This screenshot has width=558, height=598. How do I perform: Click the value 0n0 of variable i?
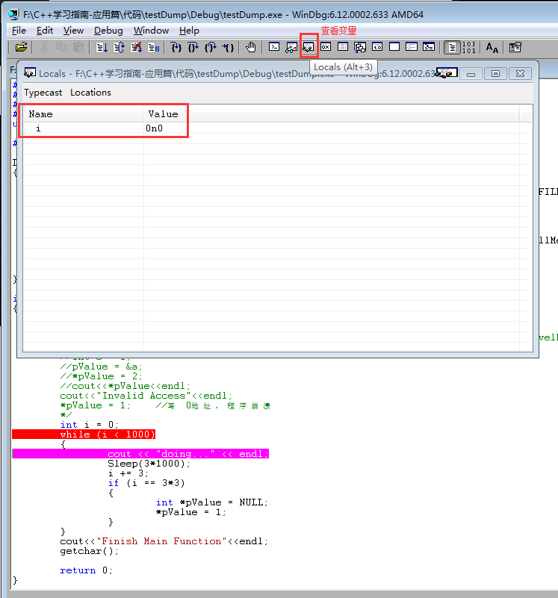[154, 128]
